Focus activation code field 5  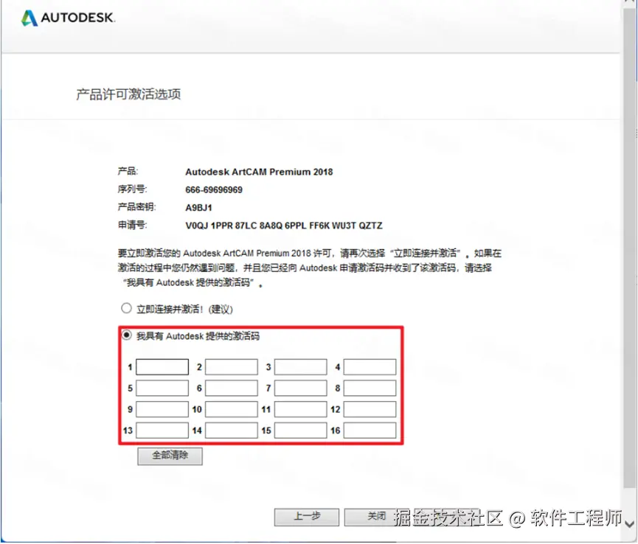tap(162, 388)
